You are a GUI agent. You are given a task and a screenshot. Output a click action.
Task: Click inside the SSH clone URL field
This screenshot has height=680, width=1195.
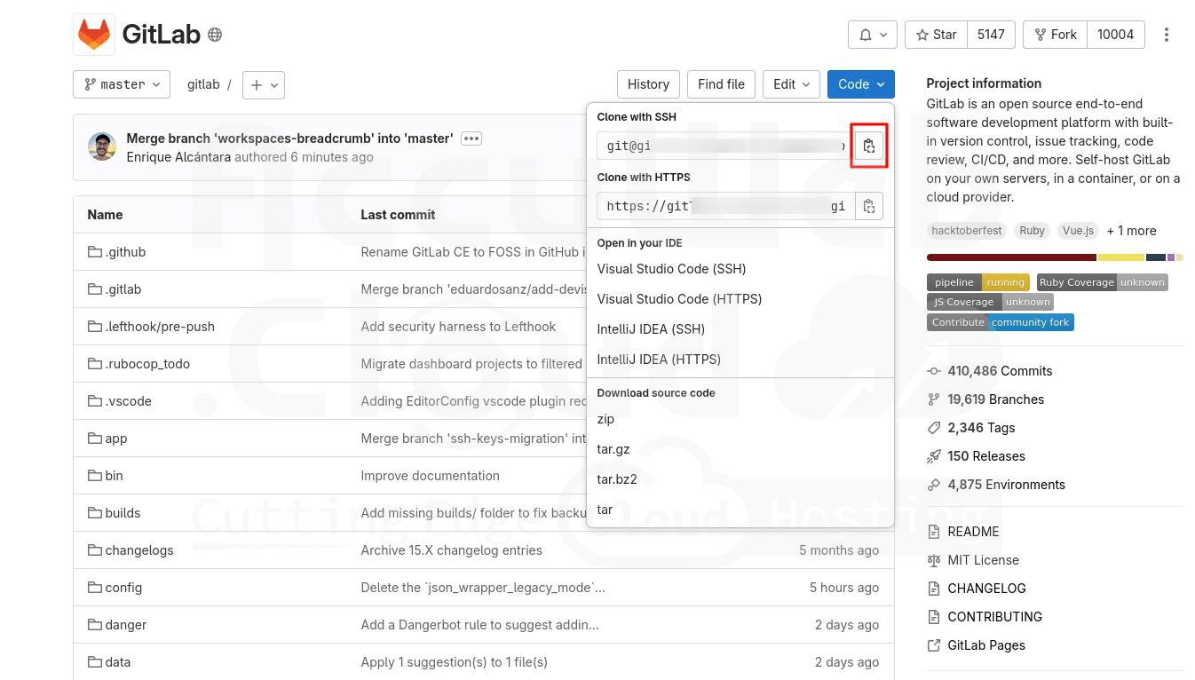coord(719,145)
